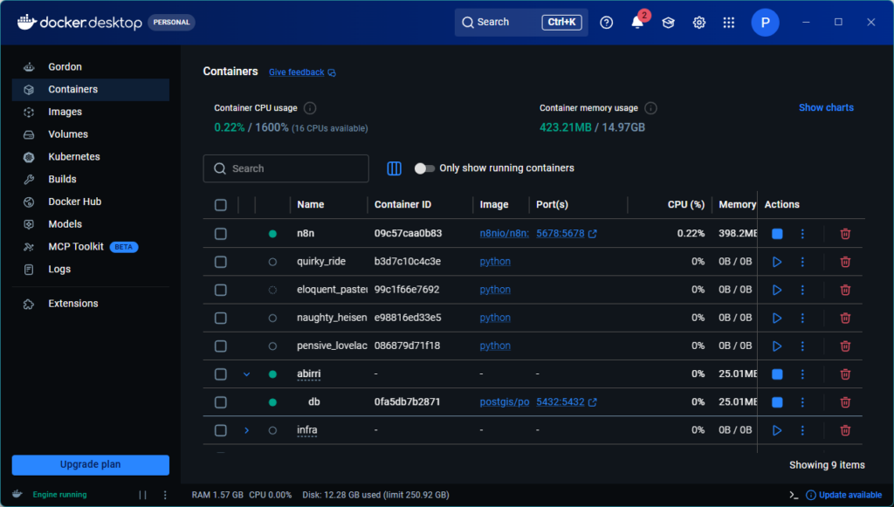The width and height of the screenshot is (894, 507).
Task: Click memory usage info icon
Action: 650,108
